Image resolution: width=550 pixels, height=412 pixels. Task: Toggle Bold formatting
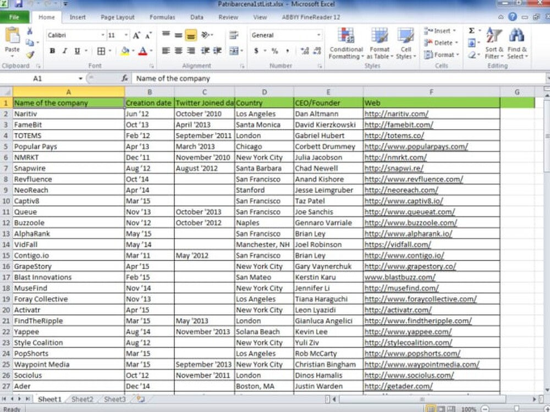52,51
